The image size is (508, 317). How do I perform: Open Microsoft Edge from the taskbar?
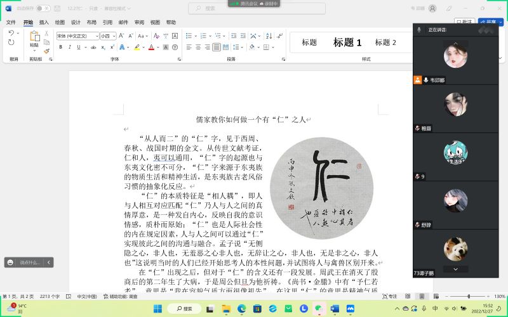click(241, 308)
